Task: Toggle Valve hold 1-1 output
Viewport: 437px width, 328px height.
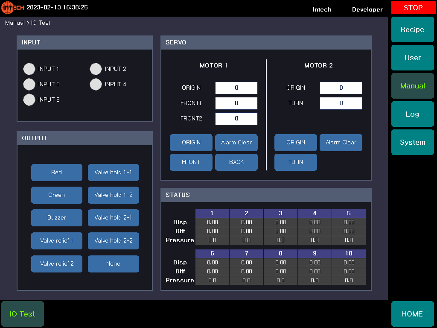Action: 113,173
